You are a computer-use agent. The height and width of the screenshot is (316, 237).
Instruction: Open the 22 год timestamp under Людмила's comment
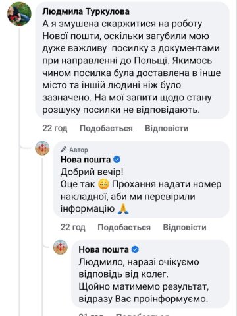[x=55, y=128]
